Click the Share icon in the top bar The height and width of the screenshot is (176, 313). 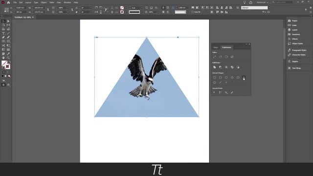point(250,2)
